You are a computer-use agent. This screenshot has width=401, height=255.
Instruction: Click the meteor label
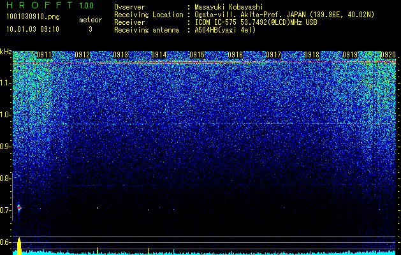pos(91,20)
